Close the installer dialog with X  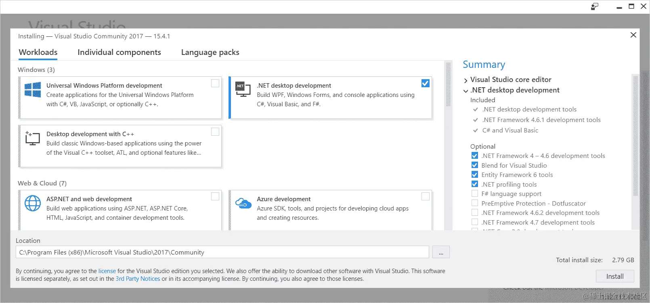pyautogui.click(x=633, y=35)
